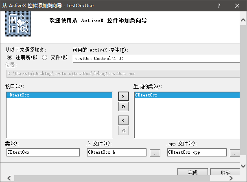Click the Finish button
The width and height of the screenshot is (247, 182).
click(x=192, y=172)
